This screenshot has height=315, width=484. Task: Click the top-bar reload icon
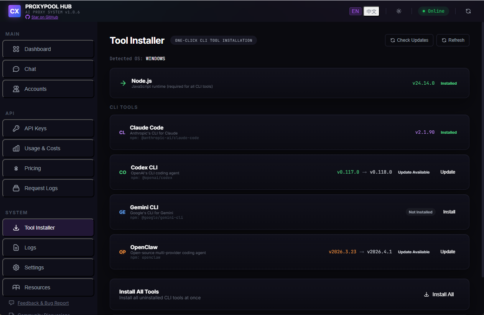(468, 11)
